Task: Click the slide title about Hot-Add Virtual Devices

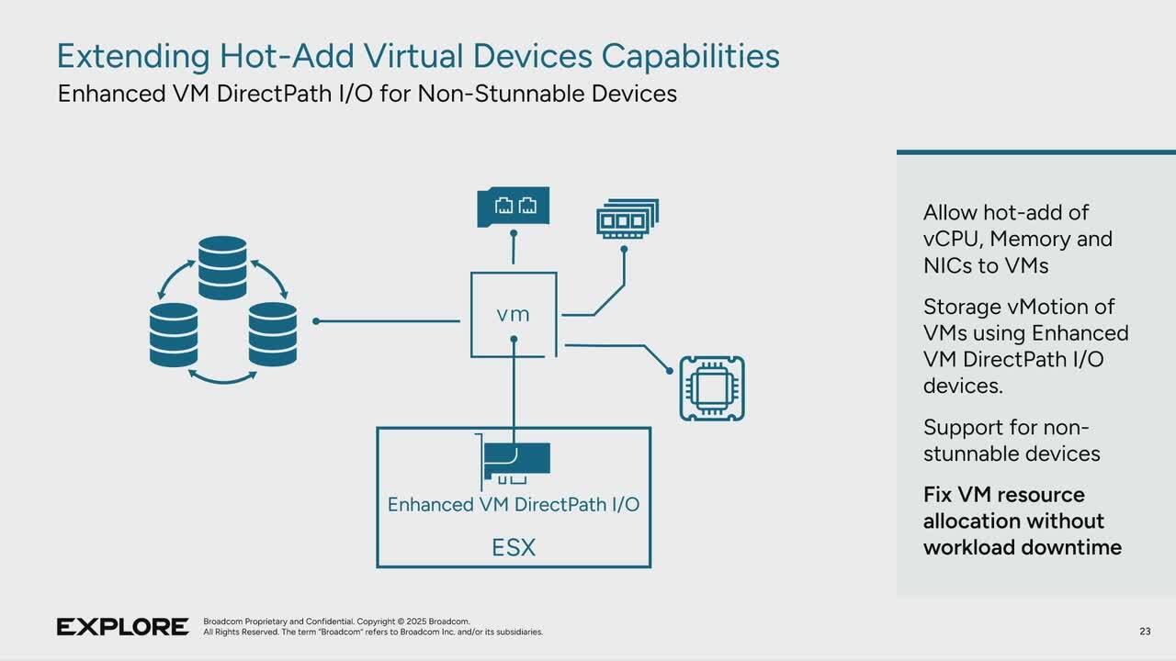Action: click(418, 56)
